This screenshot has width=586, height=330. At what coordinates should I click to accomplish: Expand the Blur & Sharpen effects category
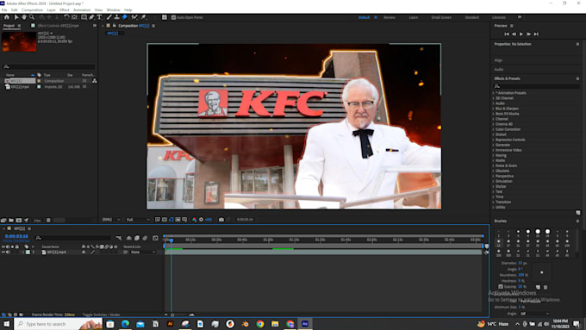[x=494, y=109]
